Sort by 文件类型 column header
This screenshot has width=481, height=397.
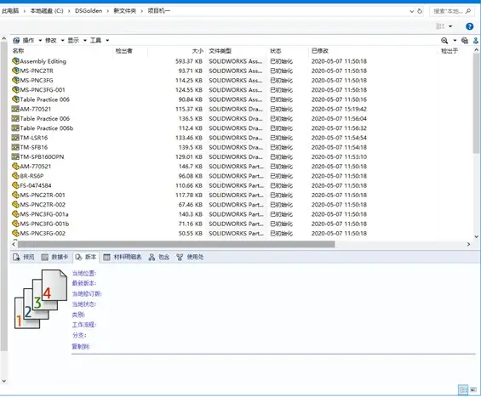[220, 51]
